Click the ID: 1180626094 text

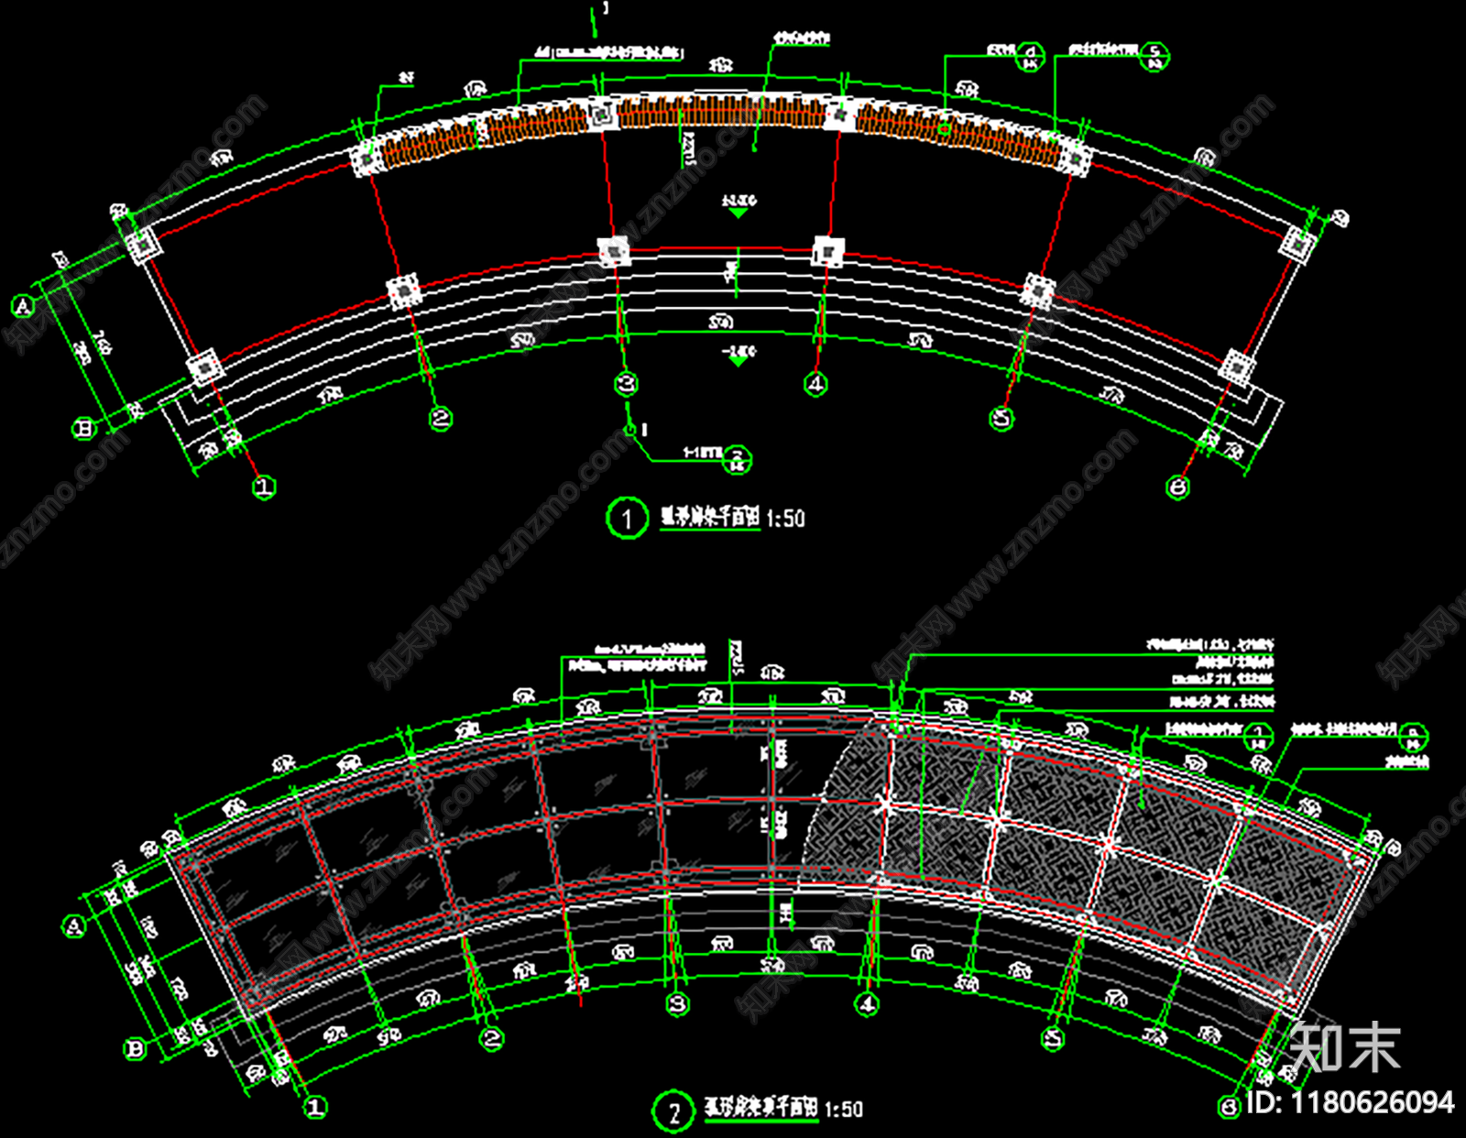(1351, 1102)
